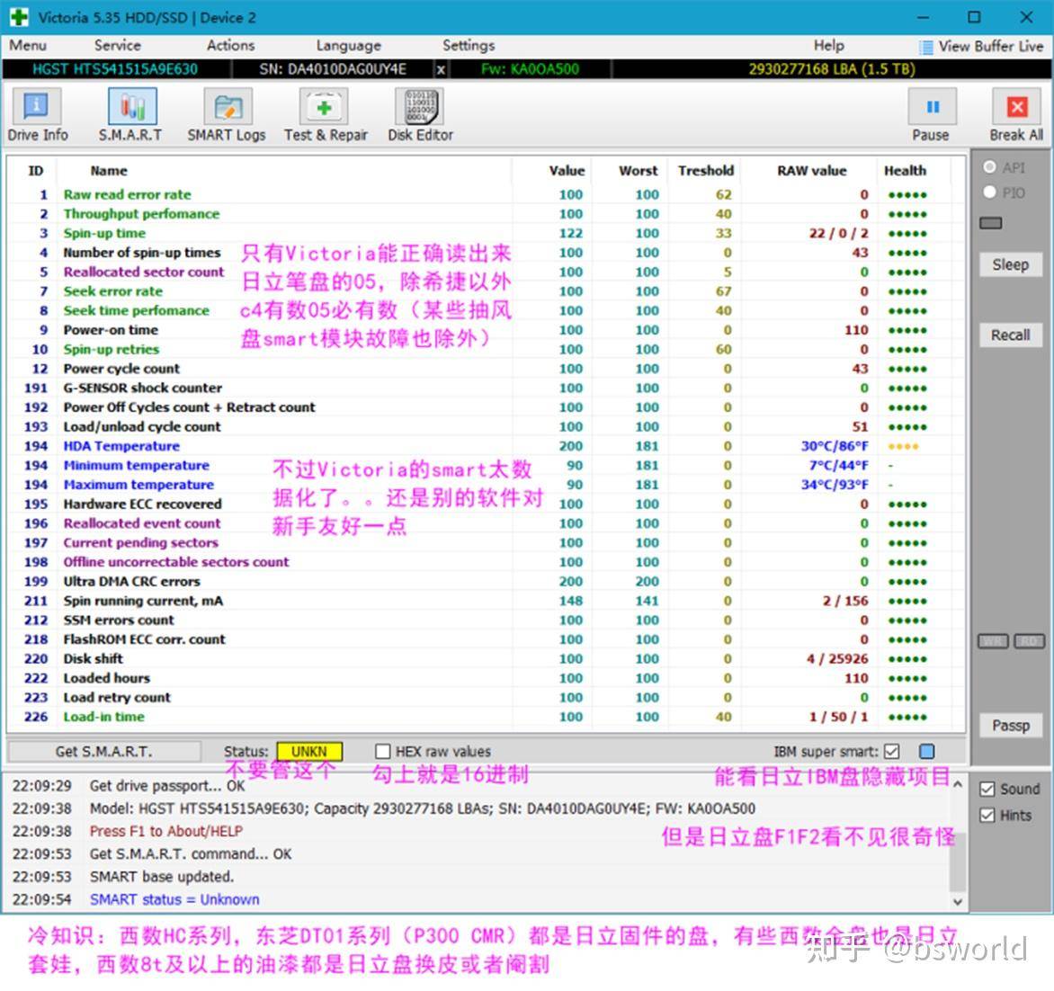This screenshot has width=1054, height=991.
Task: Select Seek error rate row
Action: coord(486,291)
